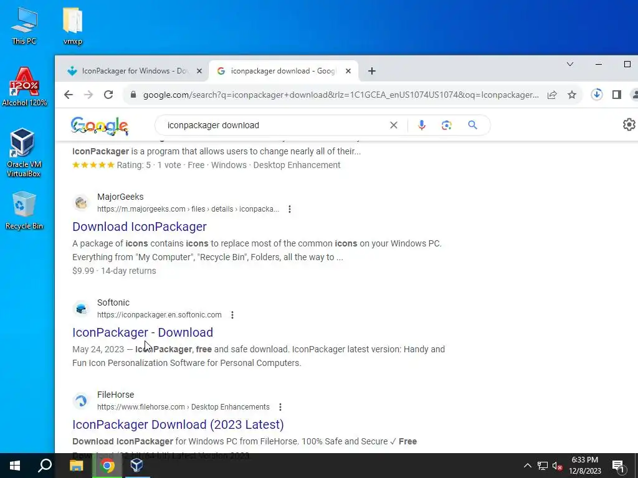View site information lock icon
The height and width of the screenshot is (478, 638).
pos(133,95)
